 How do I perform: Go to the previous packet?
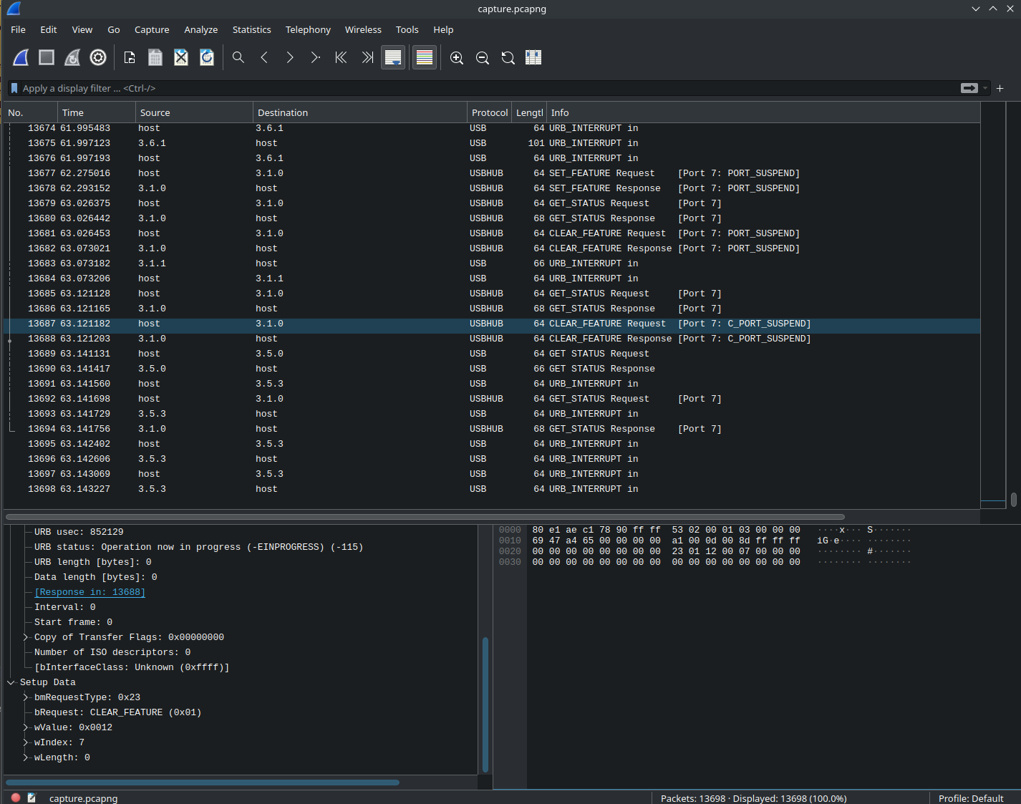[x=264, y=57]
